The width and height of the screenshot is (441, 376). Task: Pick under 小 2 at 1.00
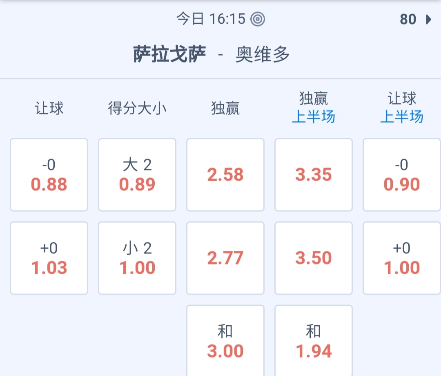coord(137,258)
